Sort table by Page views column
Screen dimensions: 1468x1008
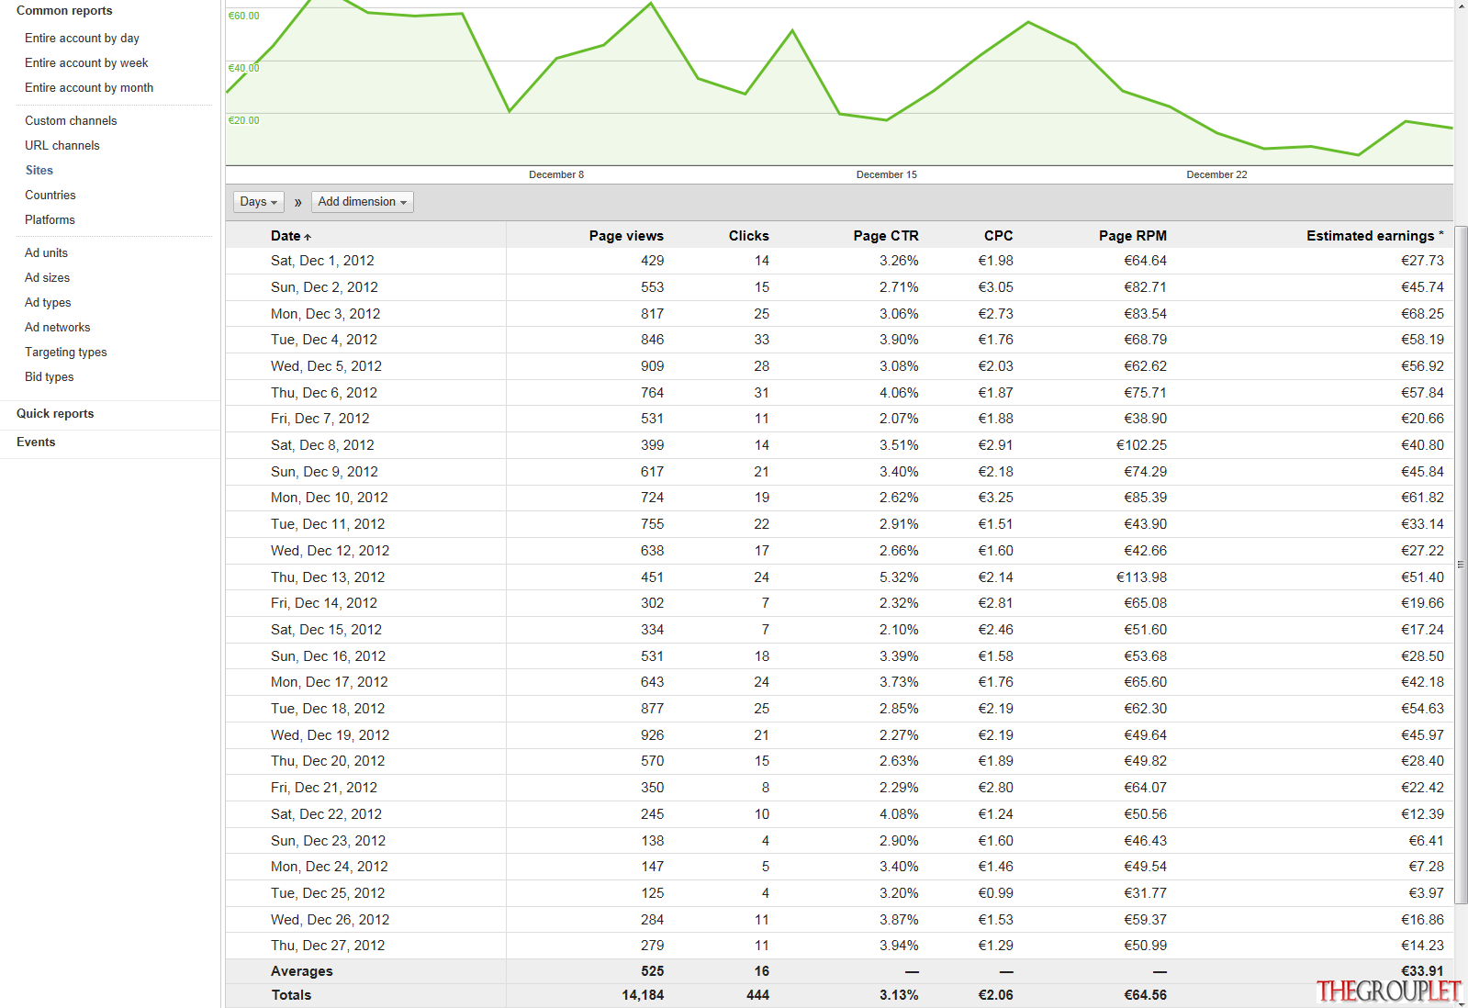coord(626,236)
